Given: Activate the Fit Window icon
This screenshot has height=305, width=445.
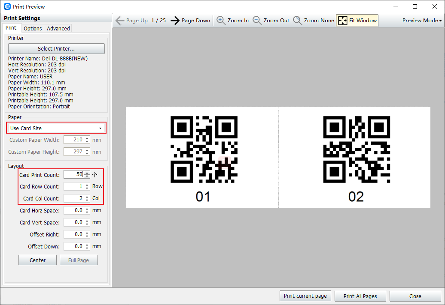Looking at the screenshot, I should click(342, 21).
